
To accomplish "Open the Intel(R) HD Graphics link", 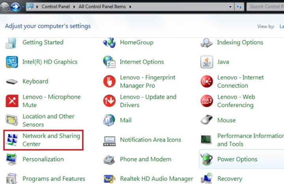I will point(50,62).
